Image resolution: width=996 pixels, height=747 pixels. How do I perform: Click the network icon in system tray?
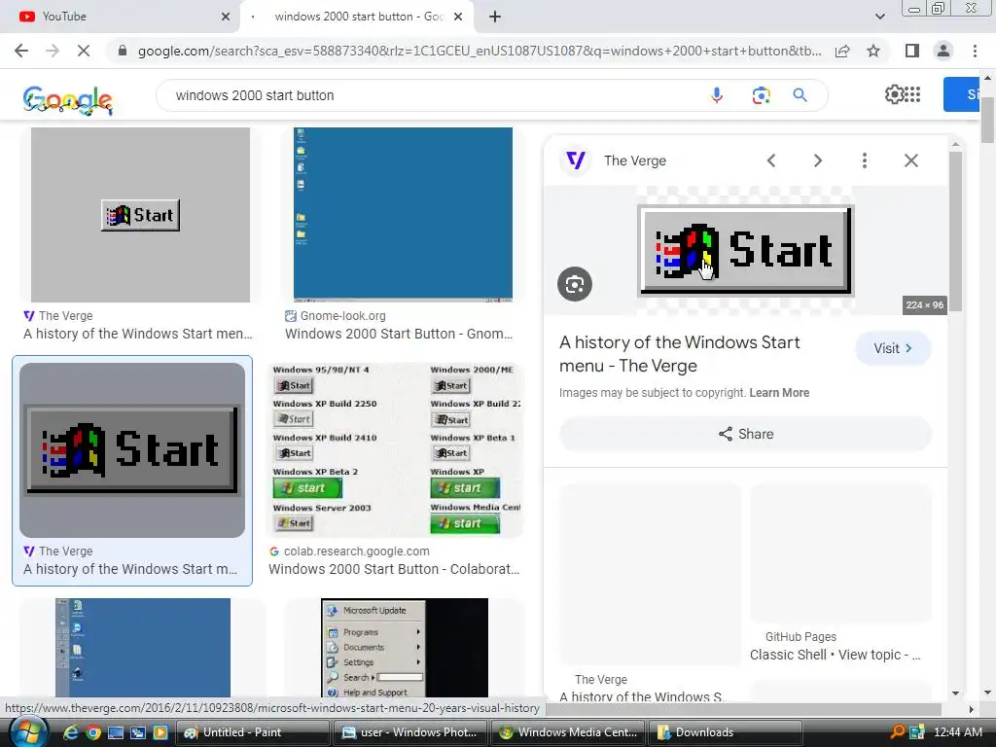916,731
